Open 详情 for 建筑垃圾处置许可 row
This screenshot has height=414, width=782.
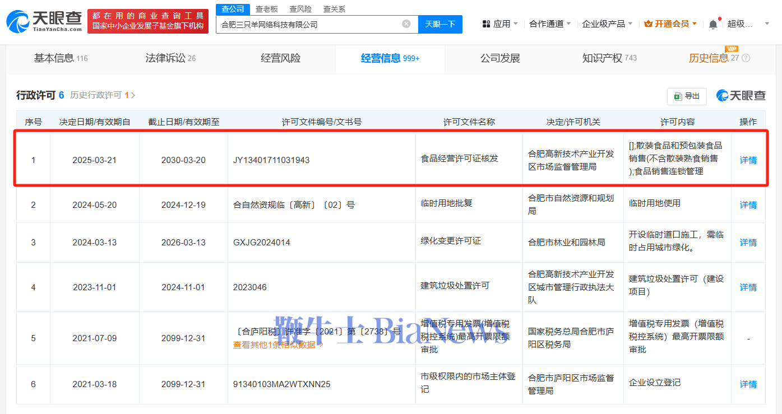coord(748,287)
